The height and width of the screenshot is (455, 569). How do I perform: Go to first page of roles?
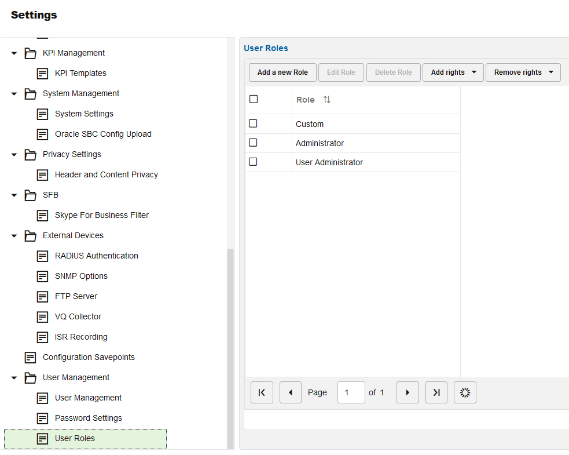tap(262, 392)
